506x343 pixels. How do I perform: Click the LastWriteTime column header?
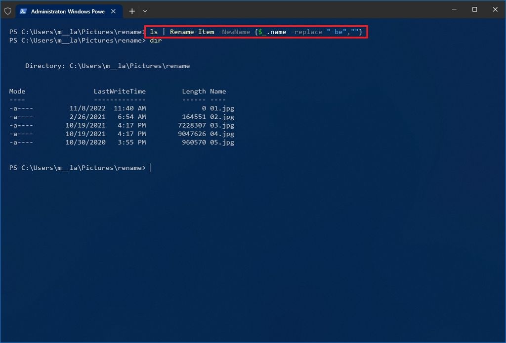120,91
